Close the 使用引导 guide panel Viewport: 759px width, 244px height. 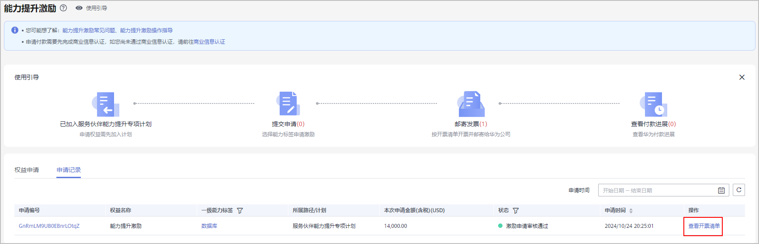tap(742, 77)
